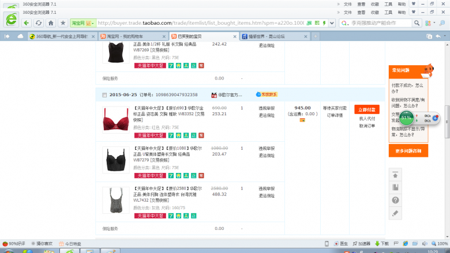The width and height of the screenshot is (450, 253).
Task: Open the tab list windows icon
Action: pos(429,36)
